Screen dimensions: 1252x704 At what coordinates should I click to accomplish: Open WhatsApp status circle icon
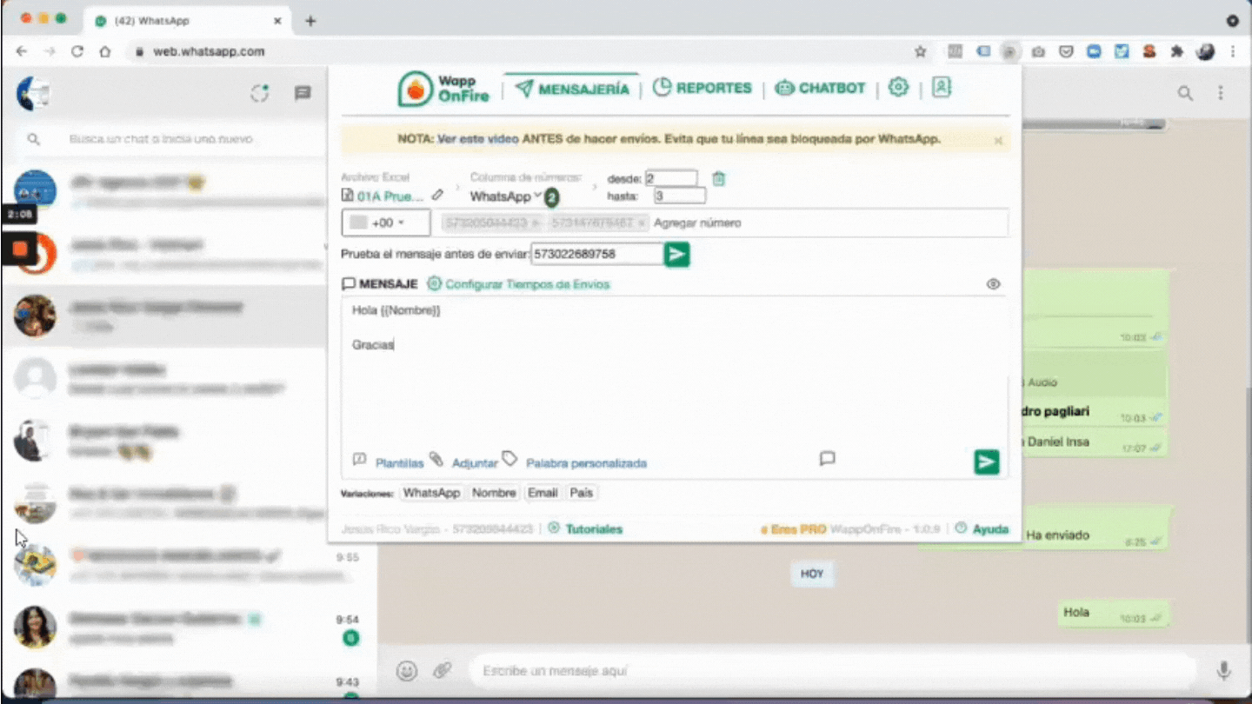coord(260,93)
